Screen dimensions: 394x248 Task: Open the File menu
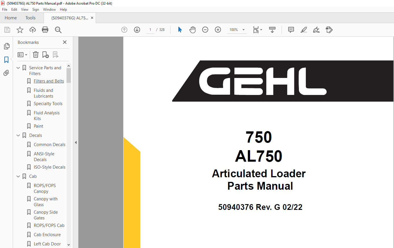(x=5, y=10)
